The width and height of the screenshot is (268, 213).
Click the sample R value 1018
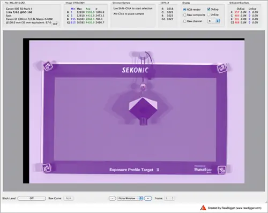tap(170, 9)
